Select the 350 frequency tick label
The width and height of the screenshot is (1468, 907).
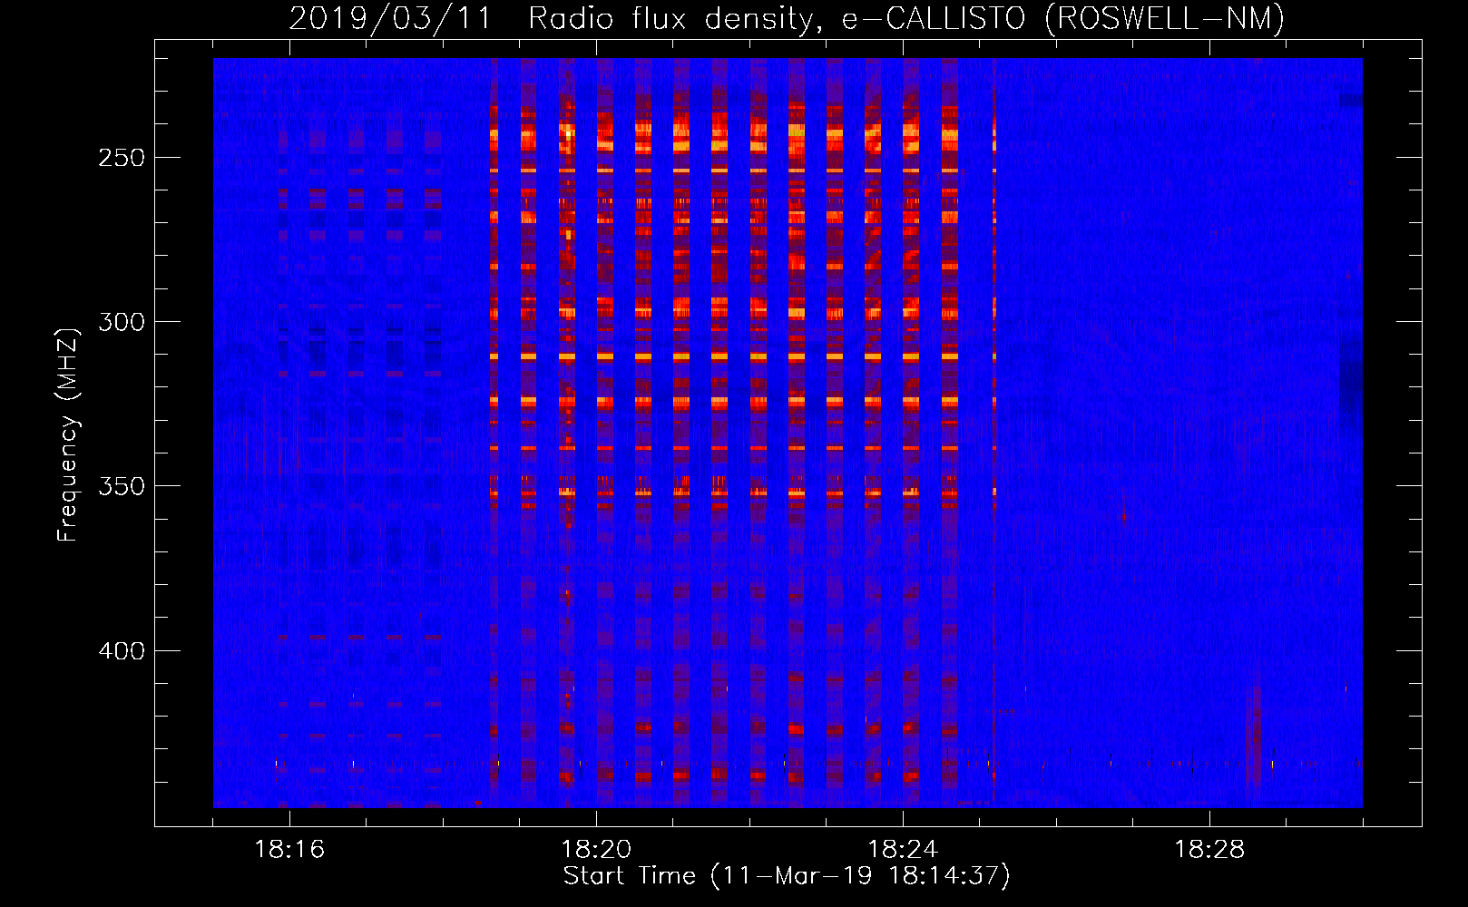point(122,486)
